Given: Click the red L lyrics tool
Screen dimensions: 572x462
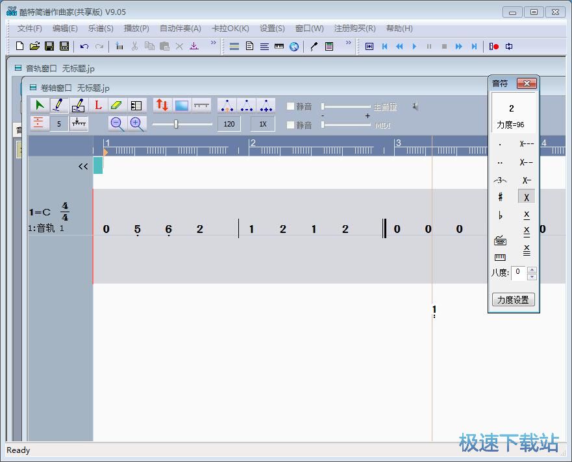Looking at the screenshot, I should tap(98, 105).
